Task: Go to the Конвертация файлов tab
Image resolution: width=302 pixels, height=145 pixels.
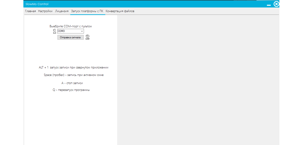Action: point(120,11)
